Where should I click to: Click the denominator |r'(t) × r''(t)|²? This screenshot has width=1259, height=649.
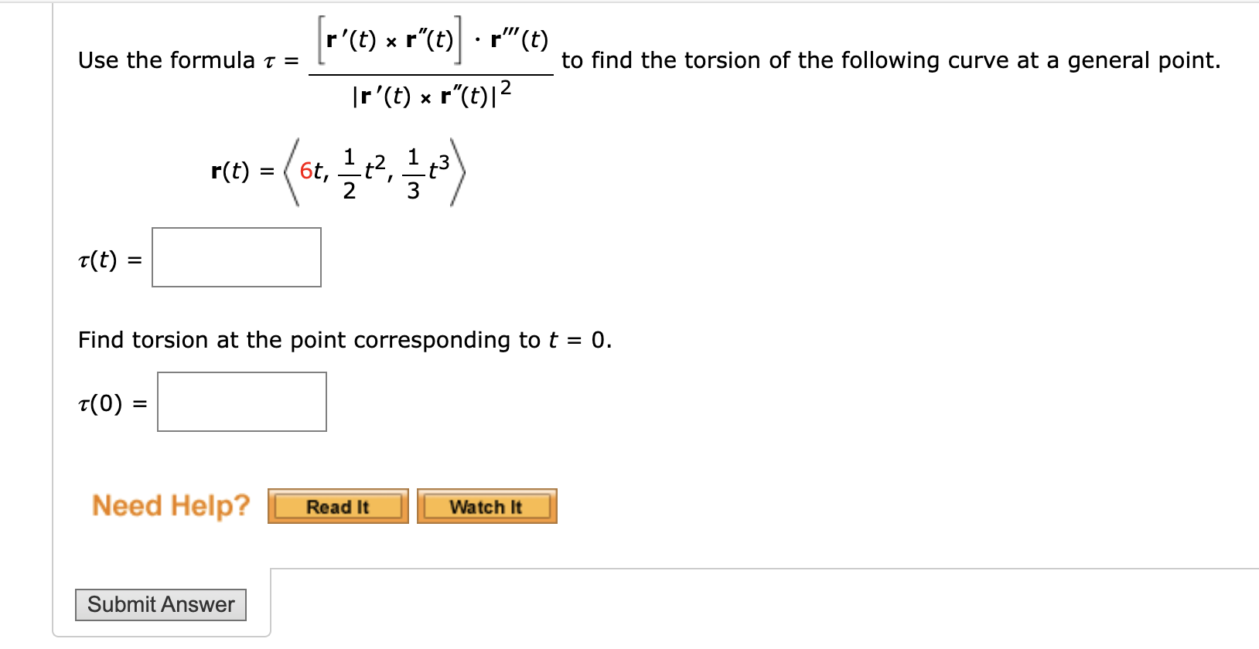(430, 93)
